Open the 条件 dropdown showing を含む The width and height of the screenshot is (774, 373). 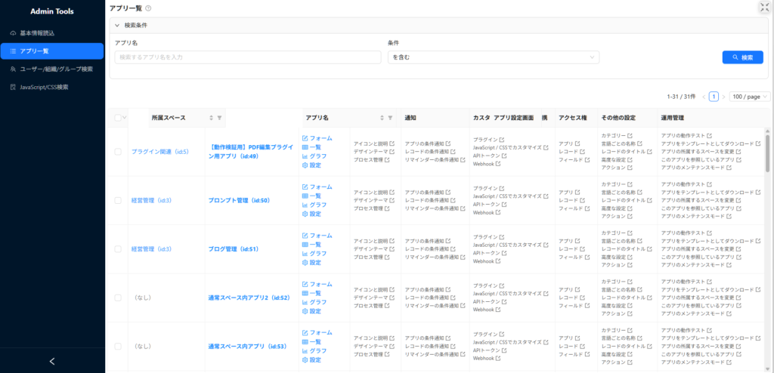[x=493, y=57]
